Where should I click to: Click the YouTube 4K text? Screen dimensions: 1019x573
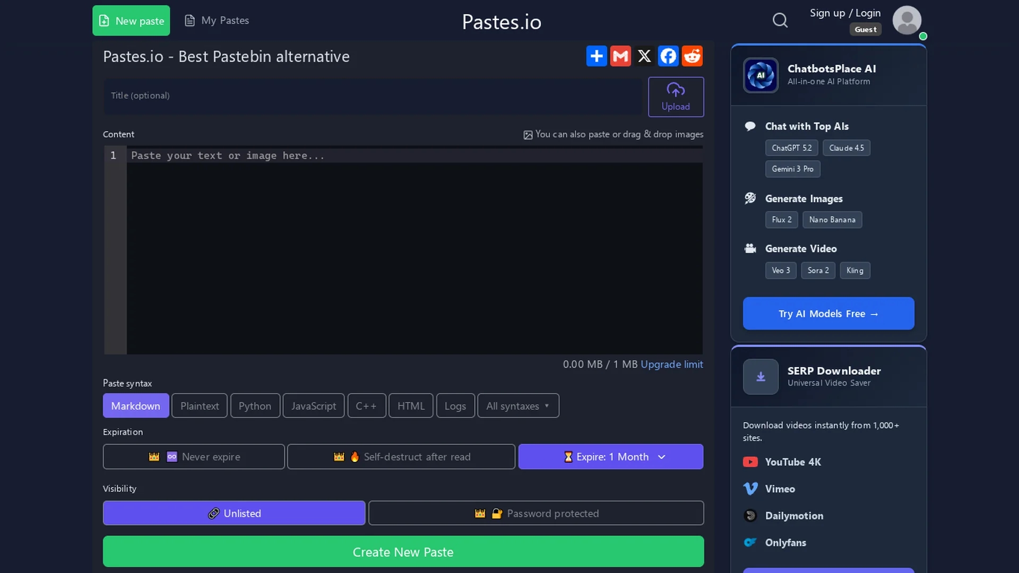pos(793,462)
